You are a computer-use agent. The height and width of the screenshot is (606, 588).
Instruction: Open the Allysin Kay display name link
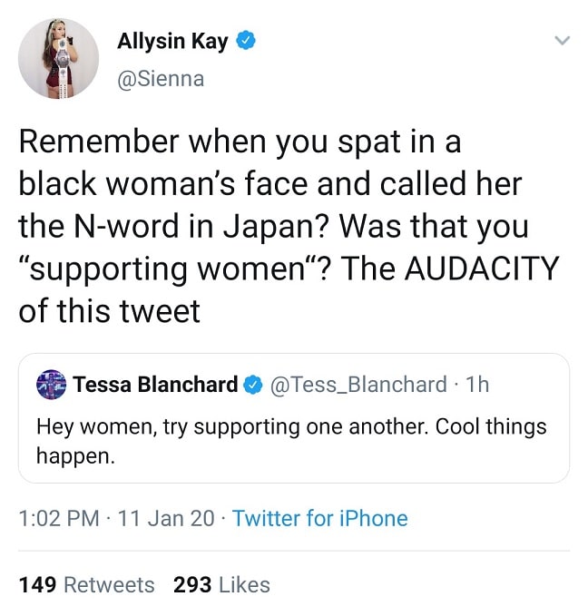172,41
